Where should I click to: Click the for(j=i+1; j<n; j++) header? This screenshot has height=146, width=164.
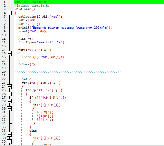click(x=44, y=90)
